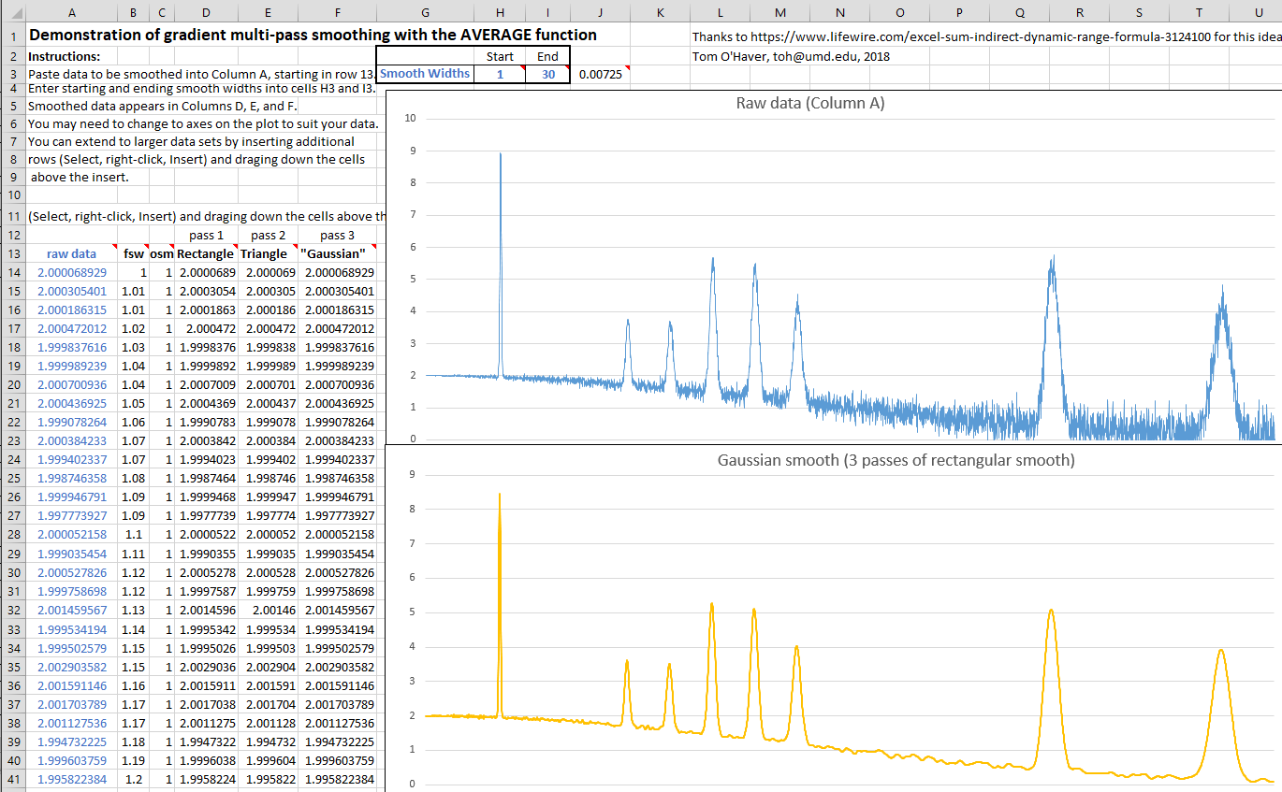Select the Start smooth width cell containing 1

[500, 74]
